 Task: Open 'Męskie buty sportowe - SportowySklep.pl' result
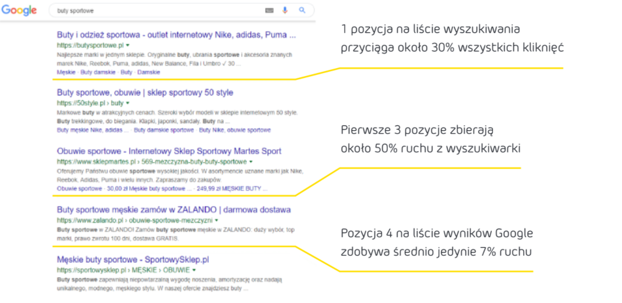(x=133, y=260)
